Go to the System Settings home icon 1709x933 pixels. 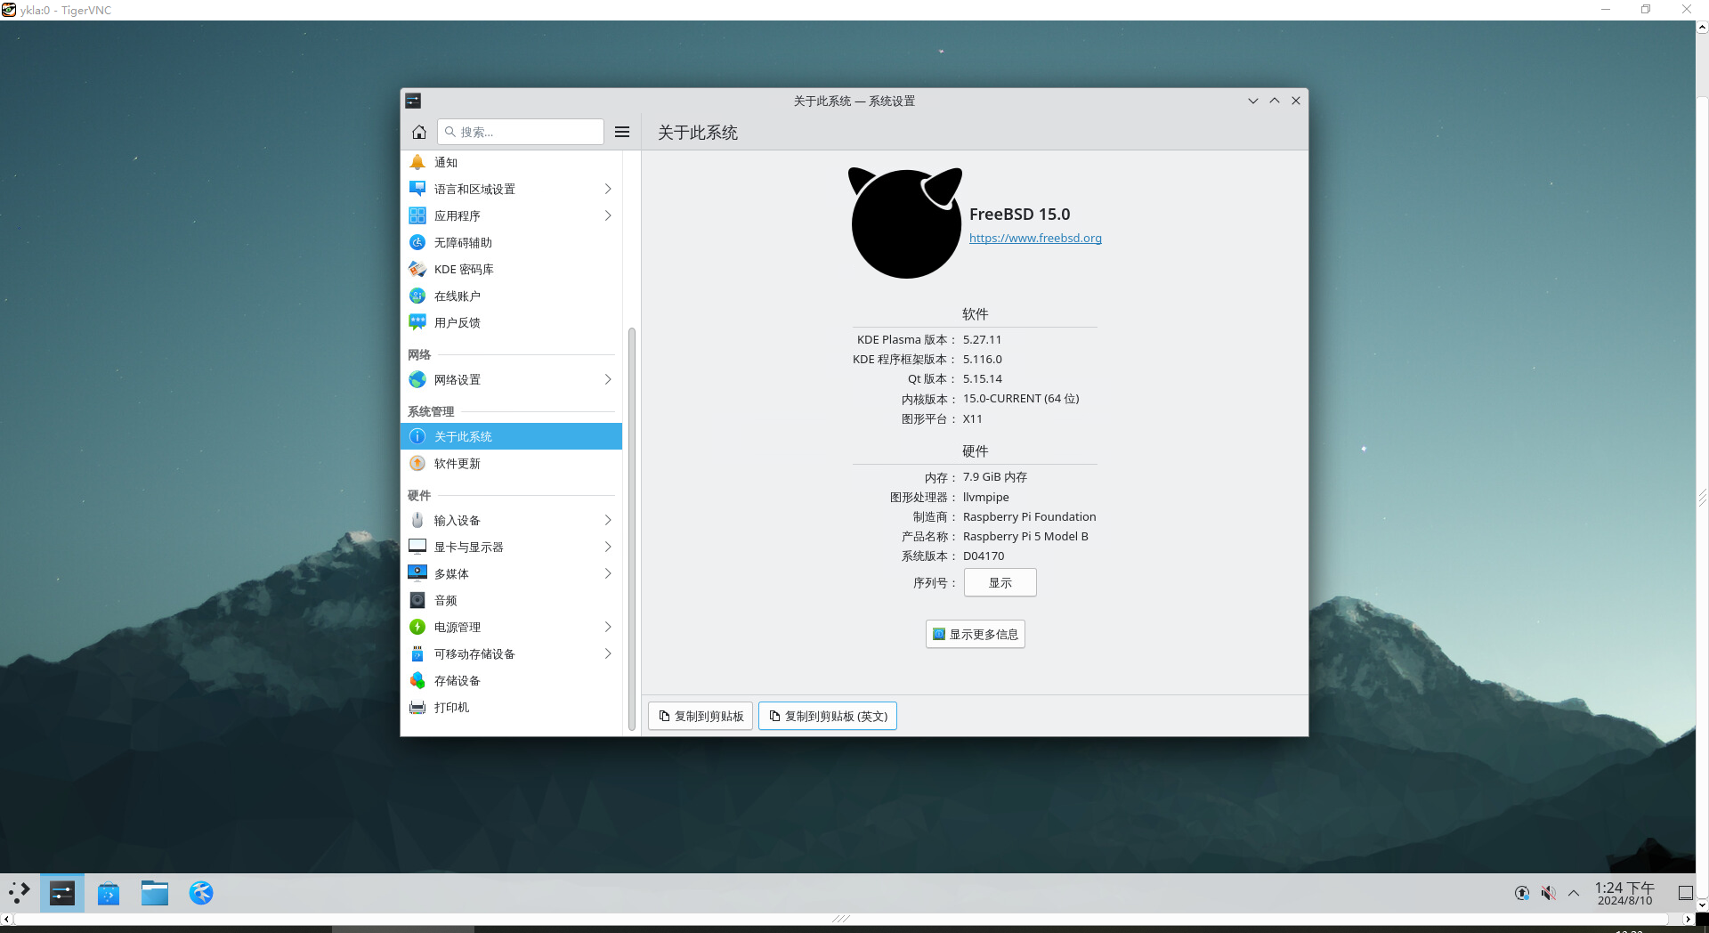pyautogui.click(x=419, y=132)
